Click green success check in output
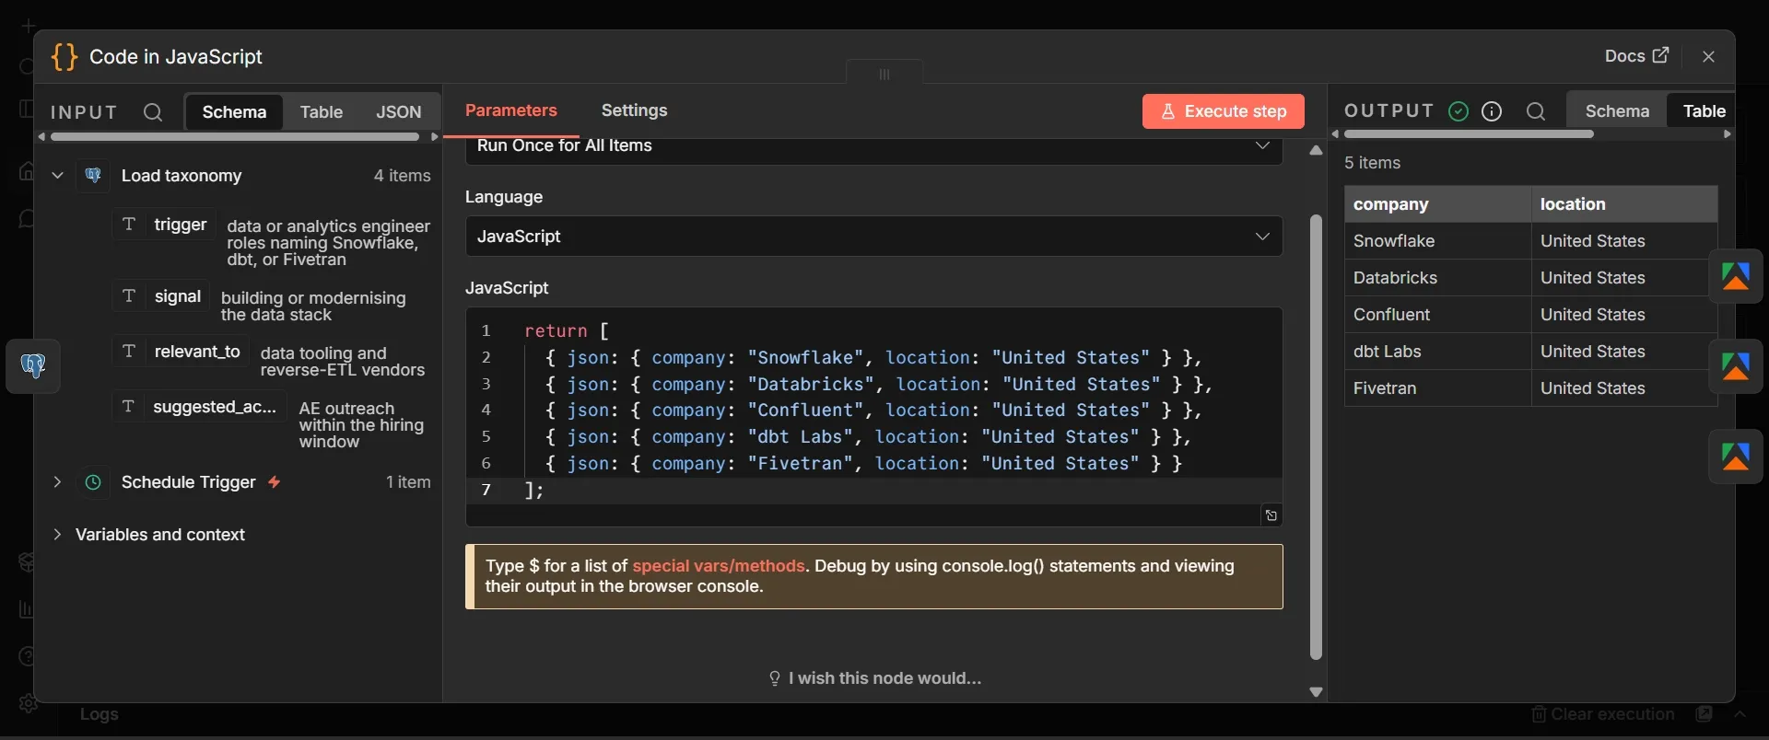1769x740 pixels. pyautogui.click(x=1459, y=111)
